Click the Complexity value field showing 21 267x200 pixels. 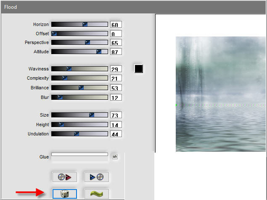click(116, 78)
